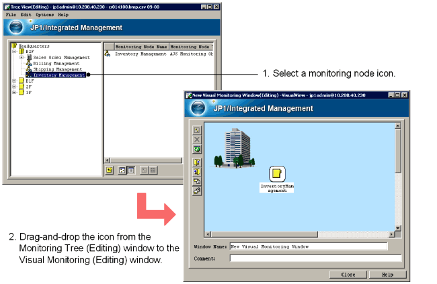Sort by Monitoring Node Name column
The height and width of the screenshot is (284, 437).
(x=141, y=47)
